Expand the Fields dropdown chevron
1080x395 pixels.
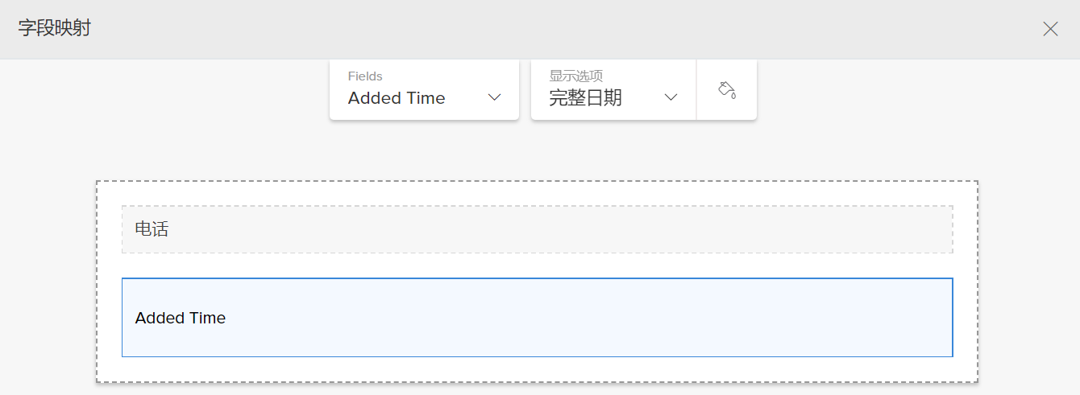point(495,97)
